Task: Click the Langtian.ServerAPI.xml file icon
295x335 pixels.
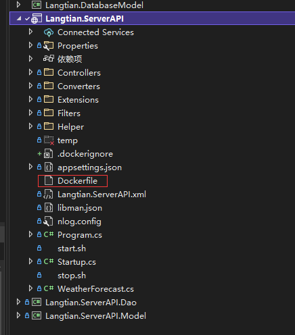Action: [48, 195]
